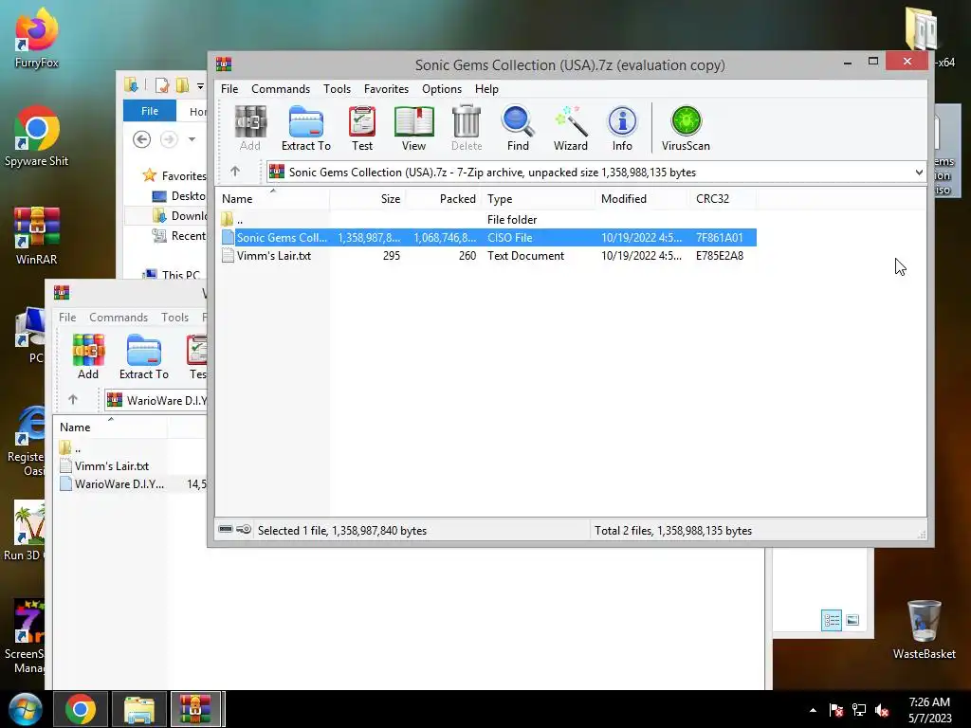
Task: Go up one level in Sonic Gems archive
Action: click(x=235, y=172)
